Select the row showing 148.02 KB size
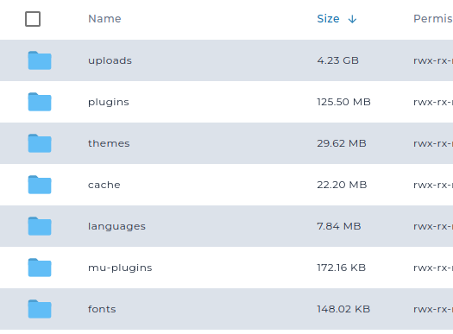The height and width of the screenshot is (334, 453). pos(226,309)
